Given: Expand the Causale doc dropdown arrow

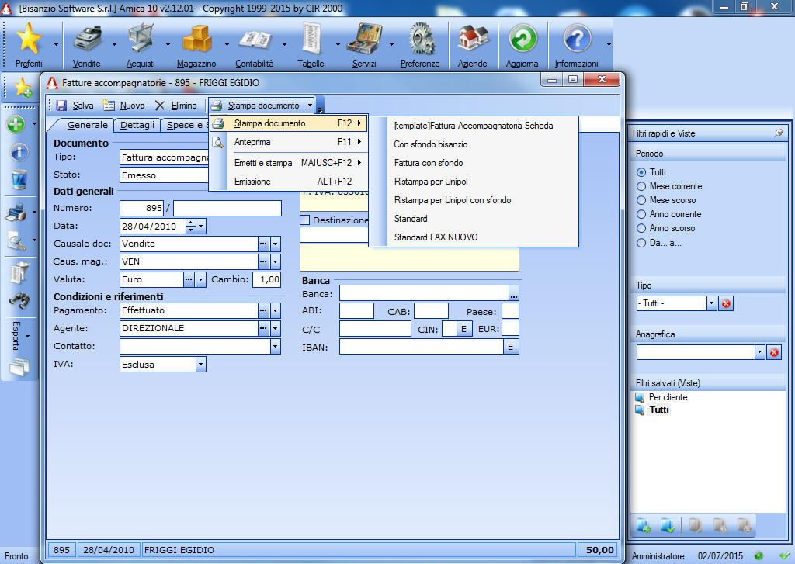Looking at the screenshot, I should coord(276,244).
